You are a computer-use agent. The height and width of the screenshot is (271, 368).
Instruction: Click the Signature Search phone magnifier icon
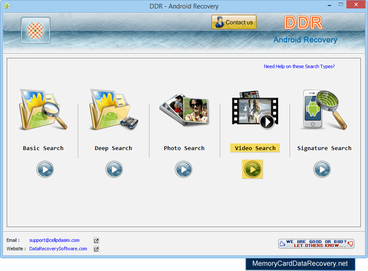(x=324, y=109)
